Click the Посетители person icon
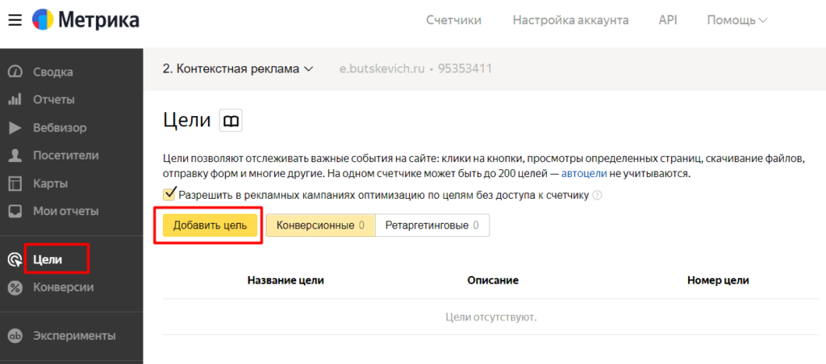Screen dimensions: 826x364 [15, 155]
